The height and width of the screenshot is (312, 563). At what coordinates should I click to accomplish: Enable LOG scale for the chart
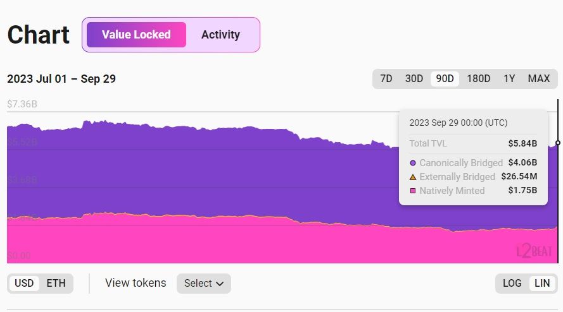tap(512, 283)
